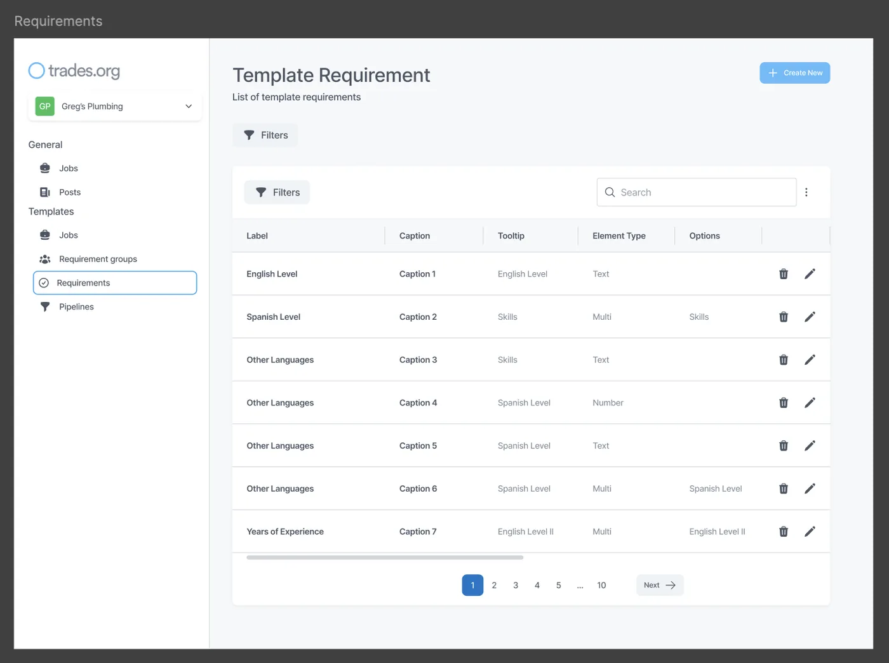The height and width of the screenshot is (663, 889).
Task: Edit the Years of Experience row
Action: click(x=810, y=532)
